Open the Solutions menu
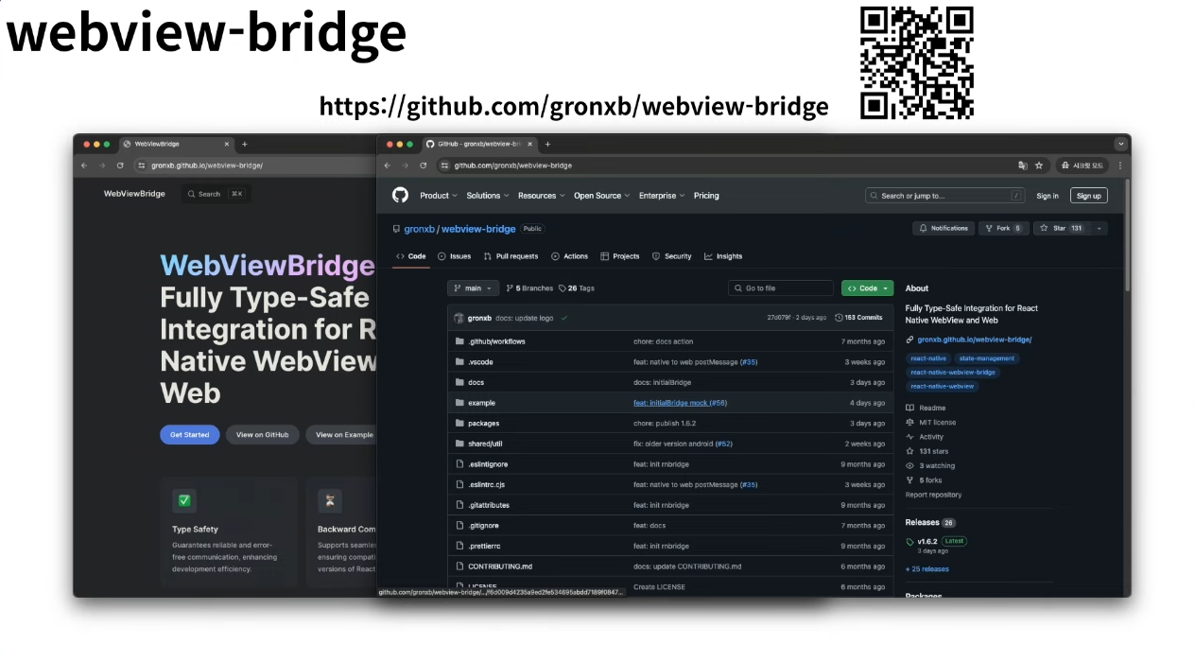The image size is (1195, 662). click(x=488, y=196)
